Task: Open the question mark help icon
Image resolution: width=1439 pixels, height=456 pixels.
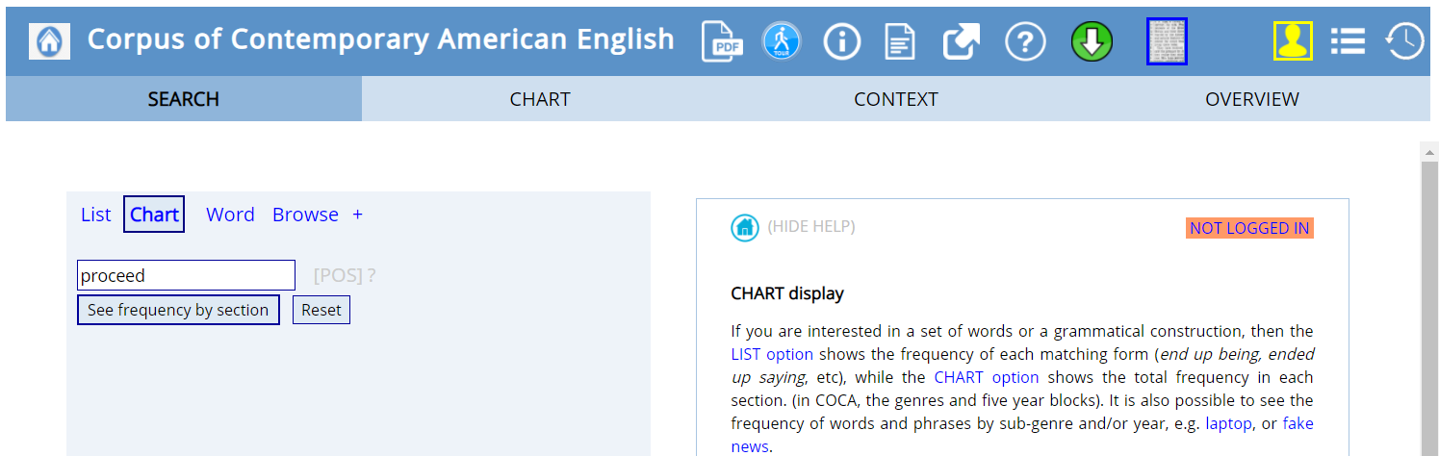Action: (1025, 41)
